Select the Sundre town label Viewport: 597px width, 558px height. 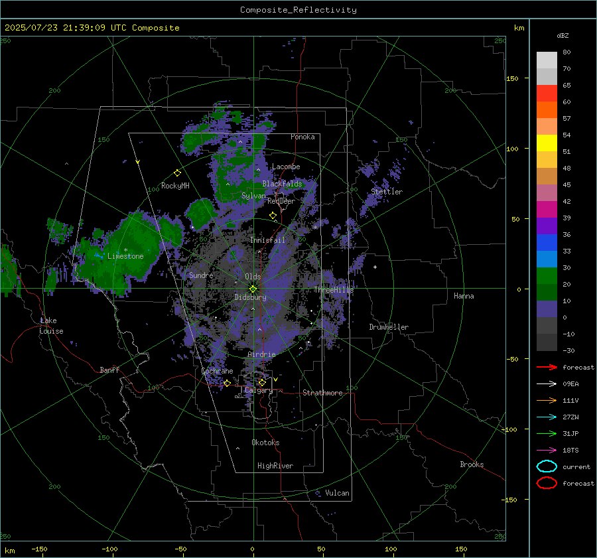[x=201, y=275]
